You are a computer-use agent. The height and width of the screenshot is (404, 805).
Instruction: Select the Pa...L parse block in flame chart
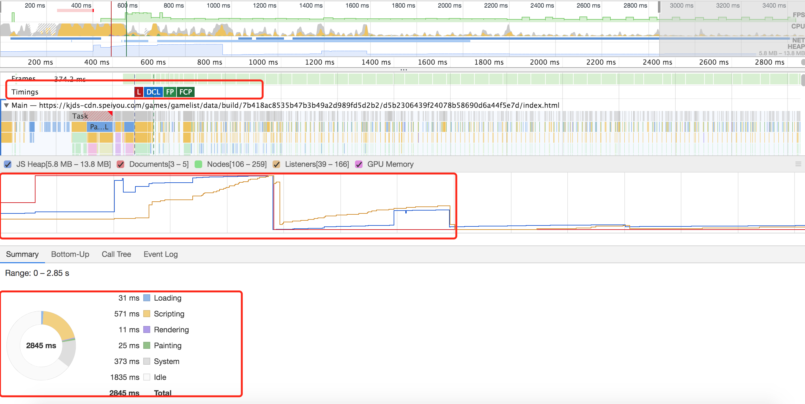(99, 127)
